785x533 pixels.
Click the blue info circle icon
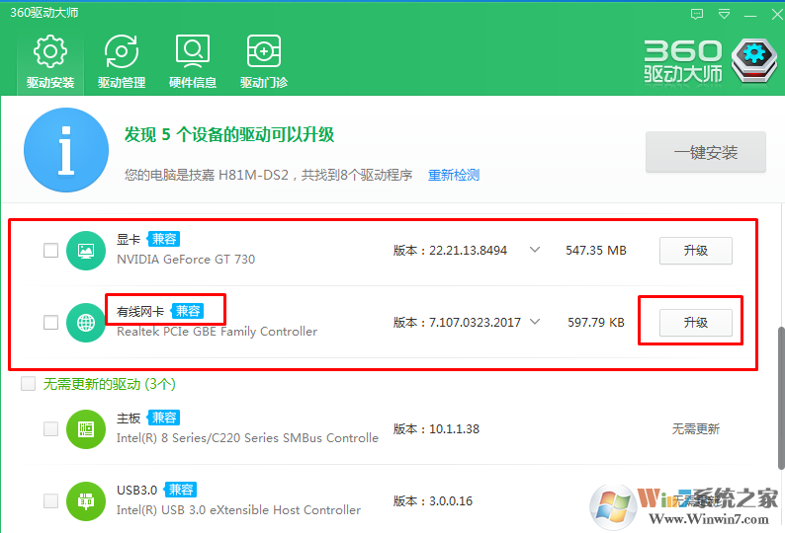click(66, 150)
